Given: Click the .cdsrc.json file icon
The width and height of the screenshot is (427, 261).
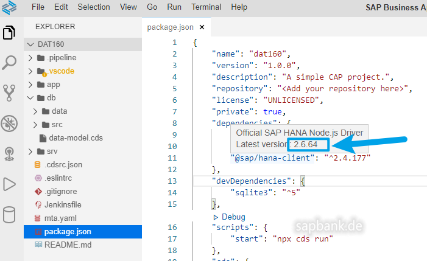Looking at the screenshot, I should pos(38,164).
